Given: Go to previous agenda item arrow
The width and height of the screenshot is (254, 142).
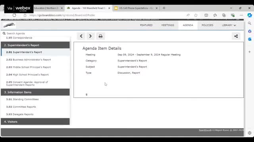Looking at the screenshot, I should [81, 36].
